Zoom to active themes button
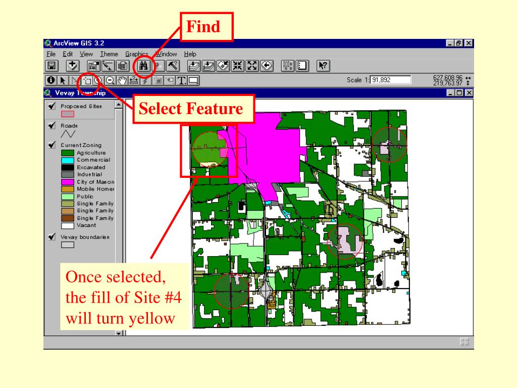This screenshot has width=517, height=388. tap(208, 66)
